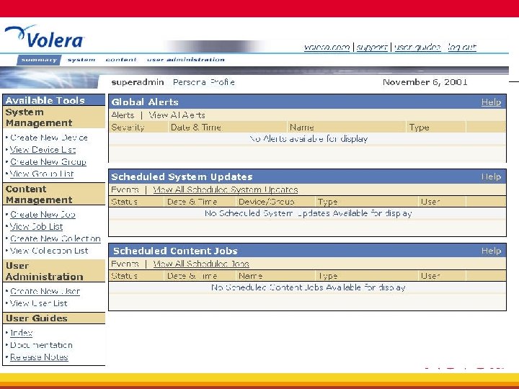Viewport: 519px width, 389px height.
Task: Open View User List
Action: pyautogui.click(x=38, y=303)
